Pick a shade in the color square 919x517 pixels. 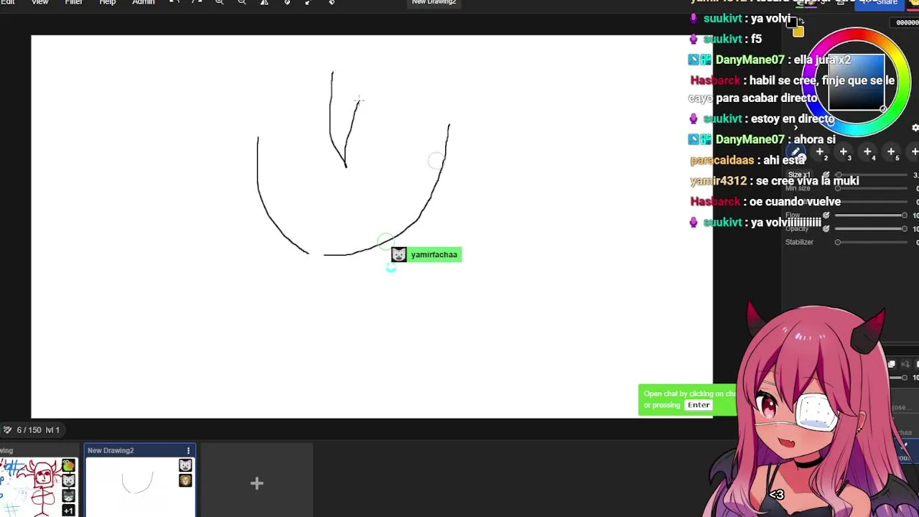click(856, 81)
